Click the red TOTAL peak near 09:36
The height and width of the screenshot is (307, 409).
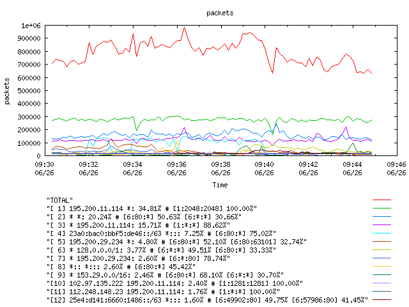point(185,28)
